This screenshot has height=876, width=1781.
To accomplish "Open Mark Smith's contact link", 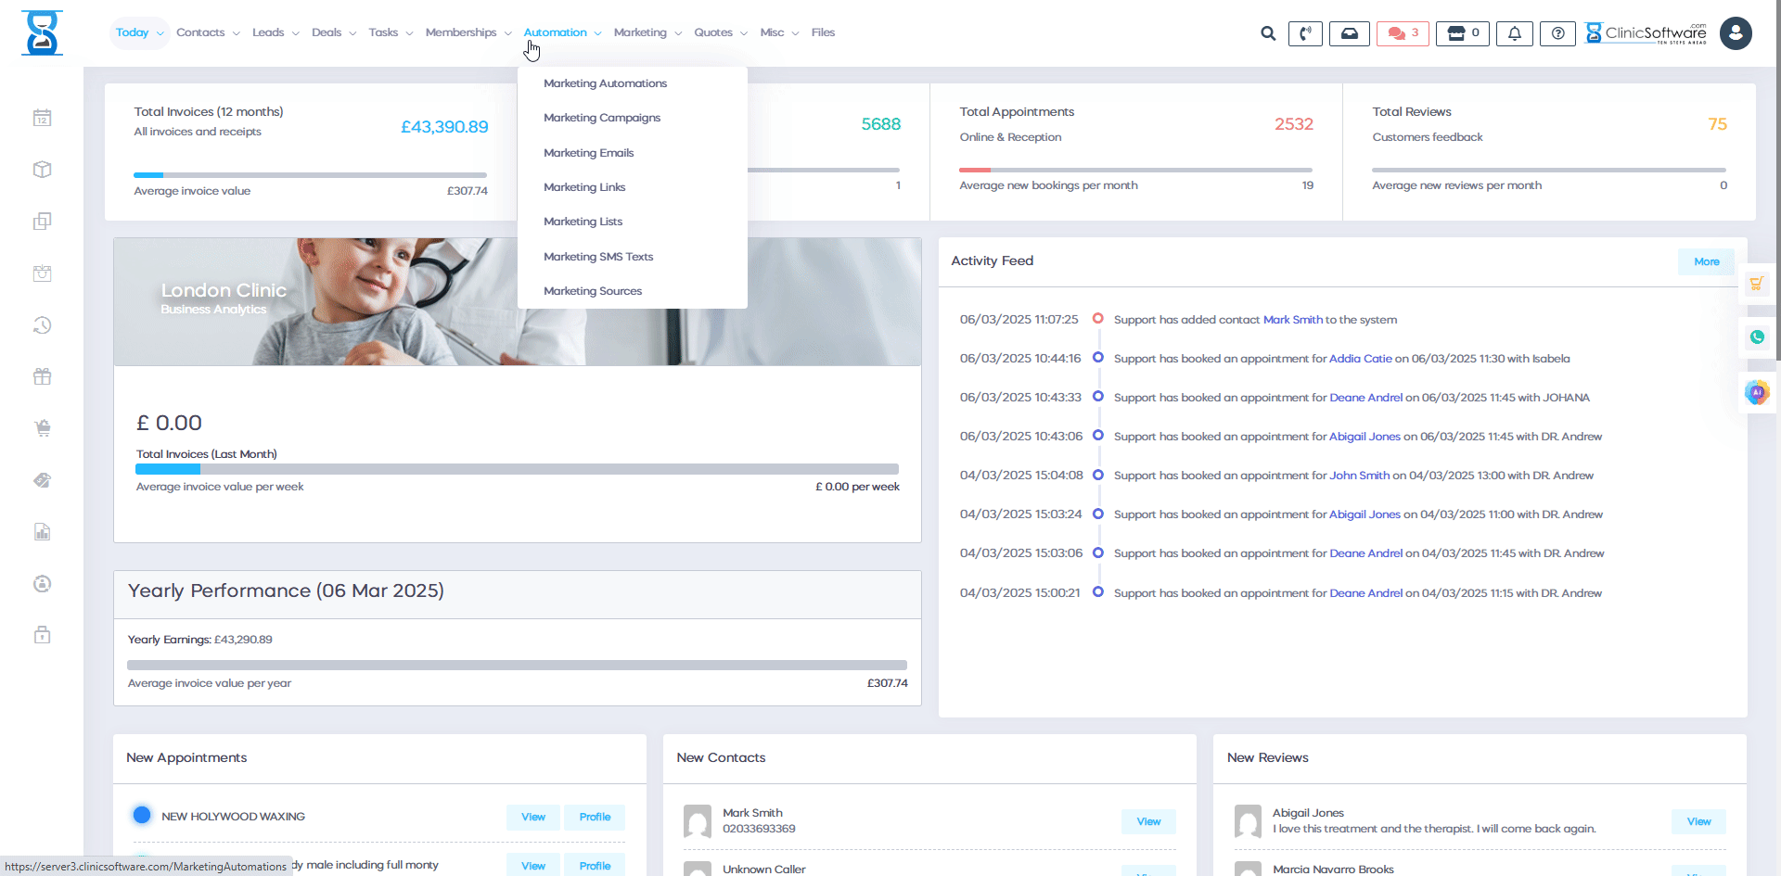I will point(1292,319).
